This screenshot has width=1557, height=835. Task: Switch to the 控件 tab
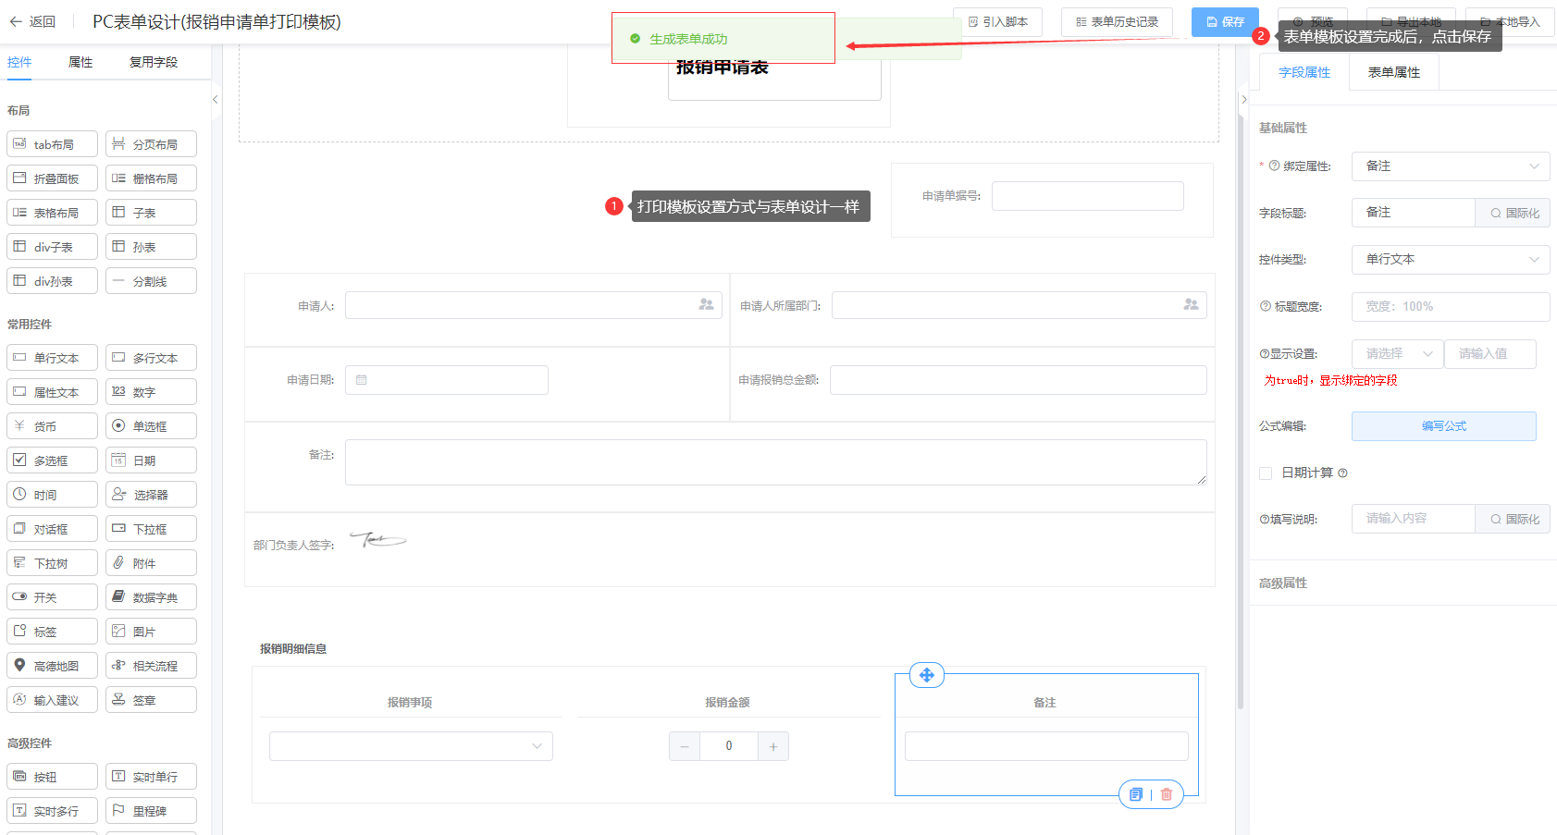[19, 62]
